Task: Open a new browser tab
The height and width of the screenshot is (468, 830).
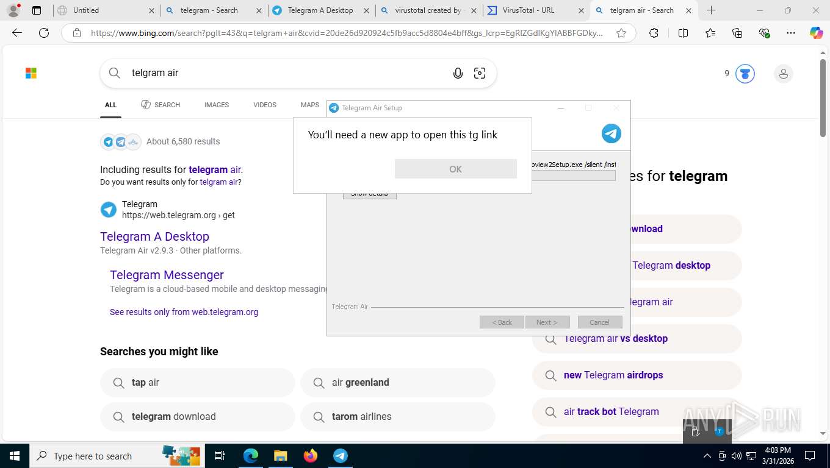Action: tap(711, 10)
